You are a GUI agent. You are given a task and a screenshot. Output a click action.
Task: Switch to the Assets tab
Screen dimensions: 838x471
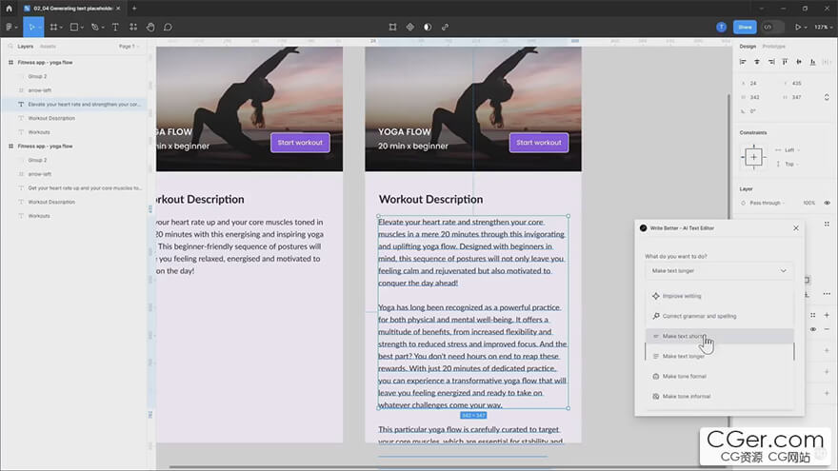point(48,47)
